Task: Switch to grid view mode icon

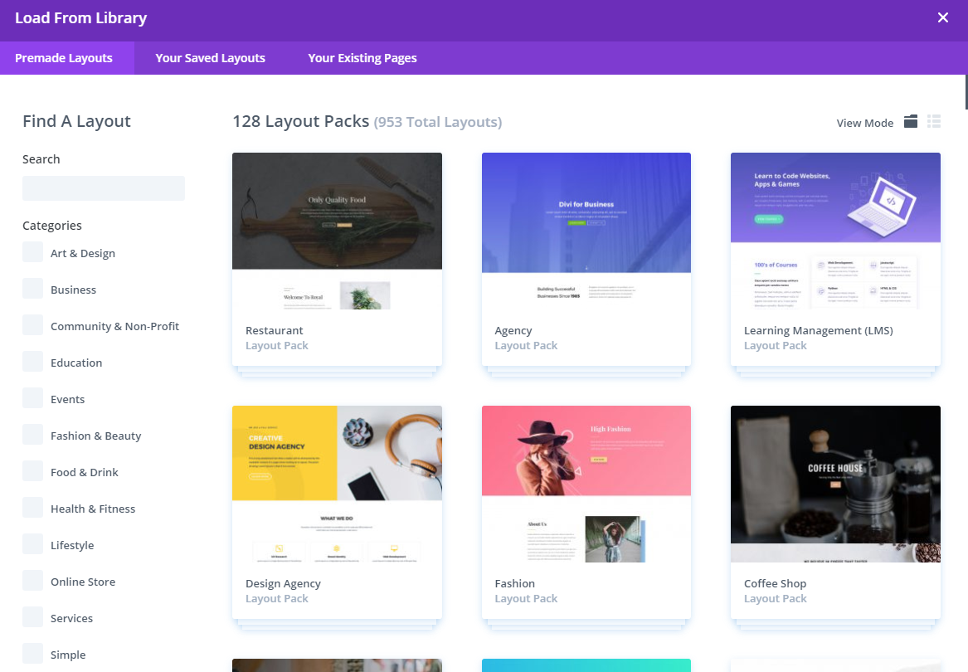Action: click(x=911, y=122)
